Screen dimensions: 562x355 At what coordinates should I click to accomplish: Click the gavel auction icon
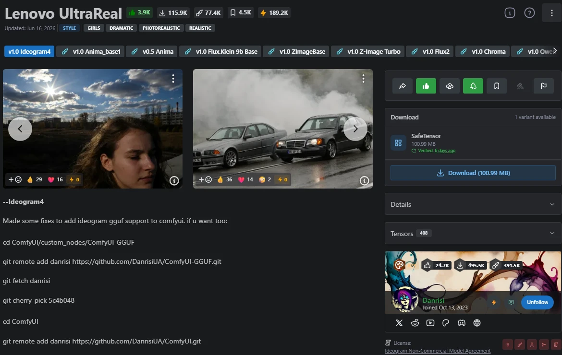[x=520, y=86]
